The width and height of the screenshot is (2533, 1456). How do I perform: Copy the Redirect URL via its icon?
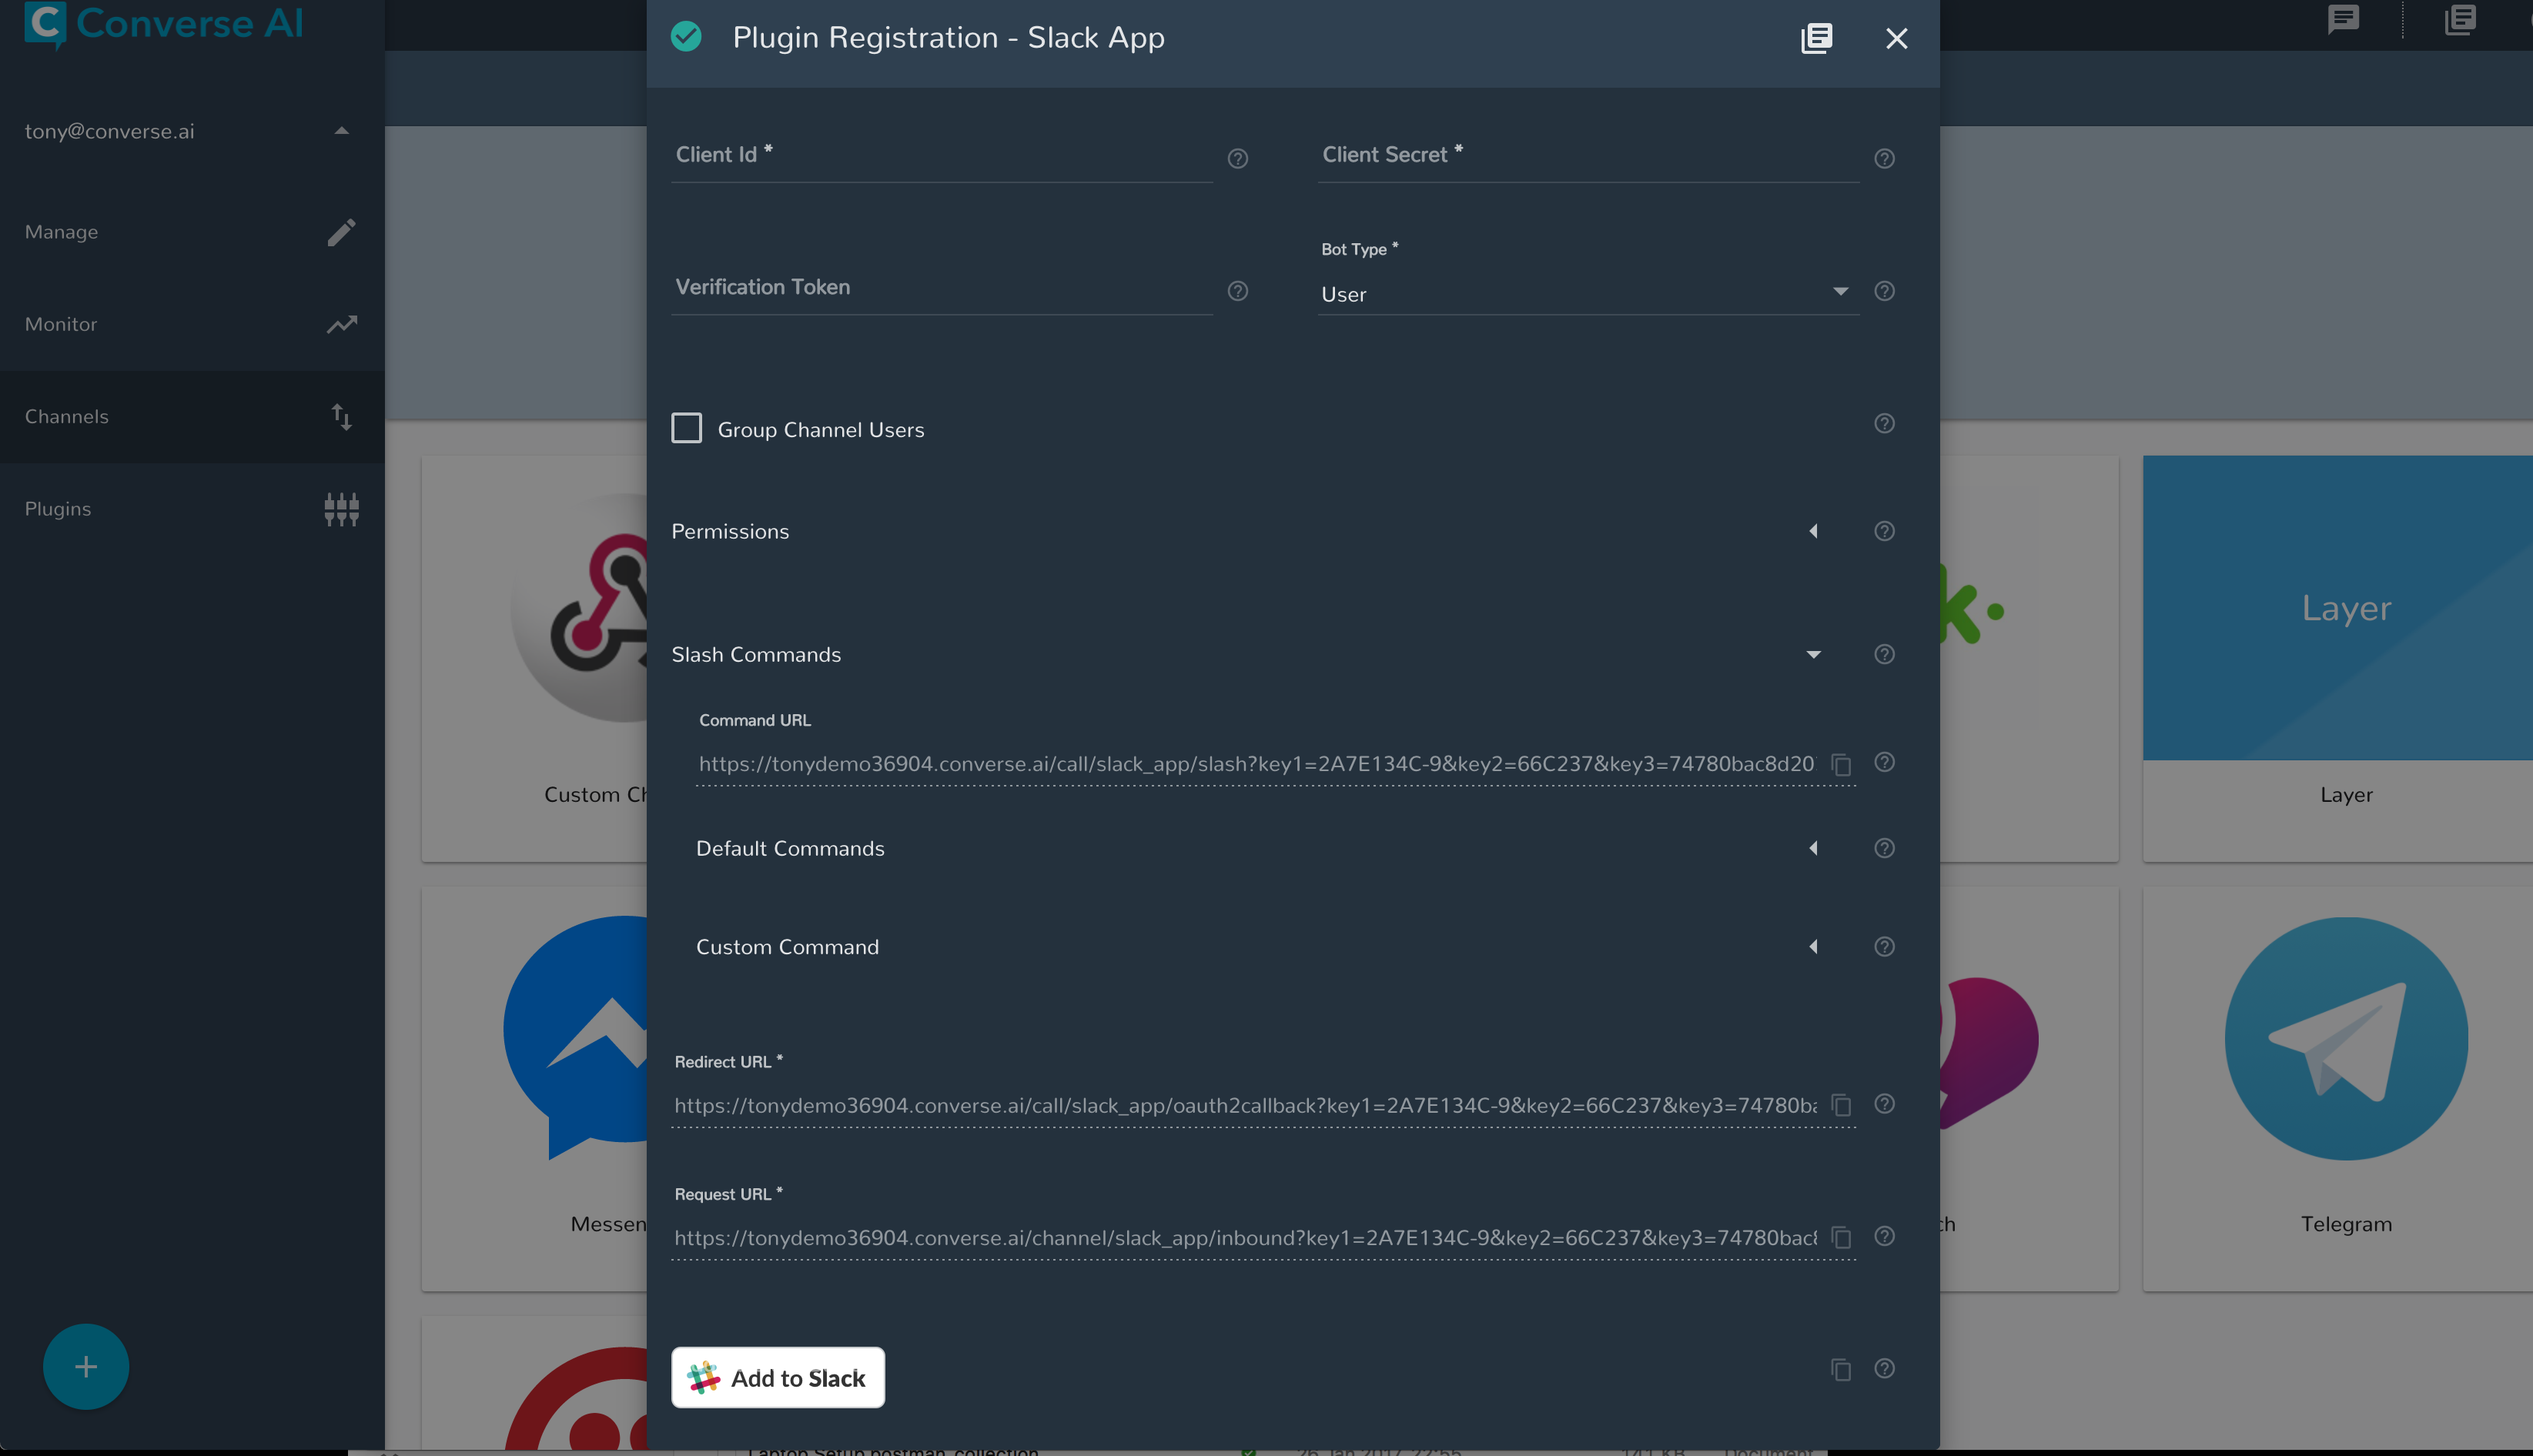tap(1841, 1105)
